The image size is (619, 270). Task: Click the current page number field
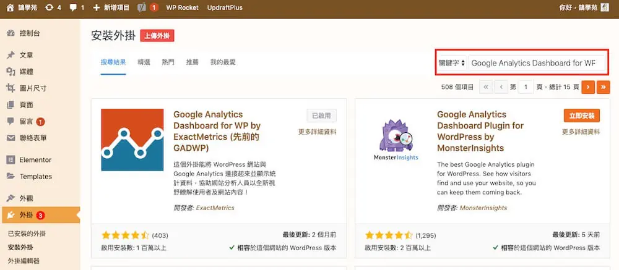click(526, 87)
